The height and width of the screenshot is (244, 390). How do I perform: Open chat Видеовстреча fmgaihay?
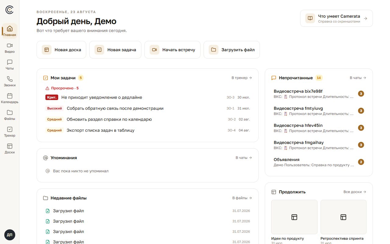[x=319, y=145]
